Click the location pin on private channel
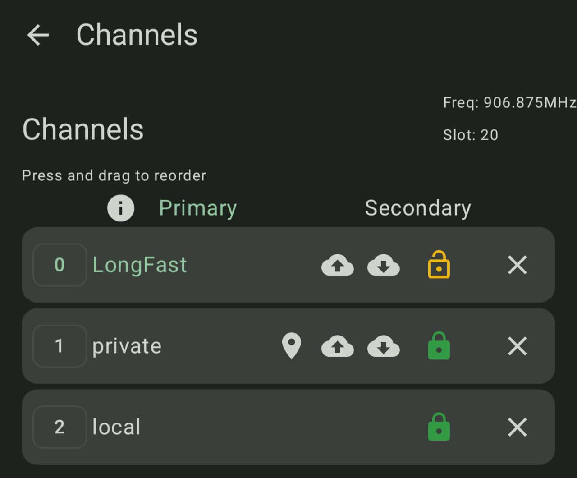 pos(292,346)
